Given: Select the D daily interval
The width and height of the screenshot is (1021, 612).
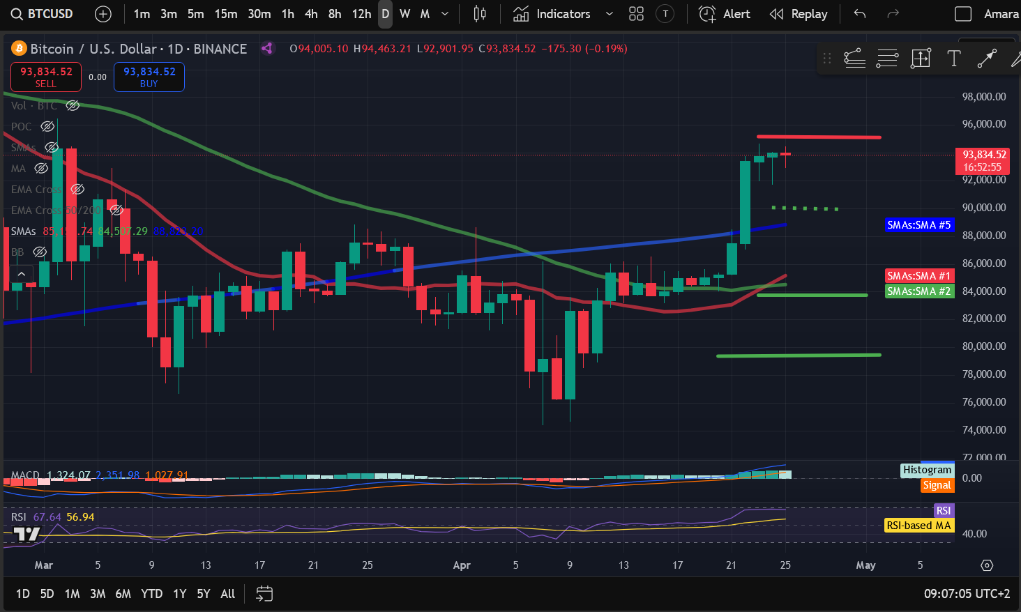Looking at the screenshot, I should click(386, 14).
